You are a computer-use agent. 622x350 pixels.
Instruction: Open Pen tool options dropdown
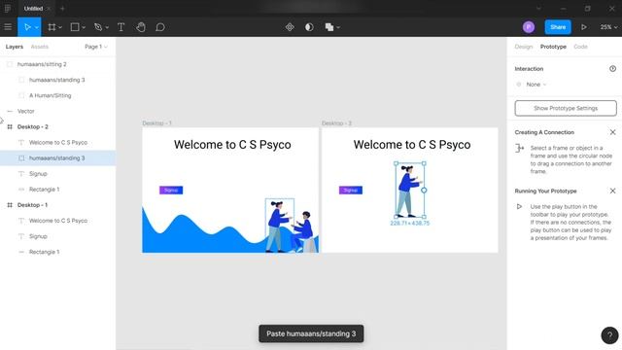click(107, 27)
